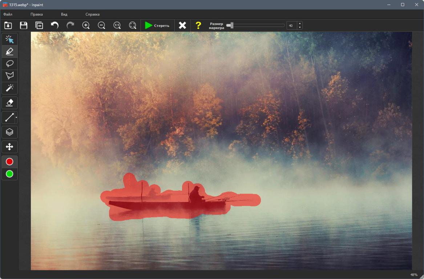
Task: Click the zoom in magnifier icon
Action: [x=86, y=25]
